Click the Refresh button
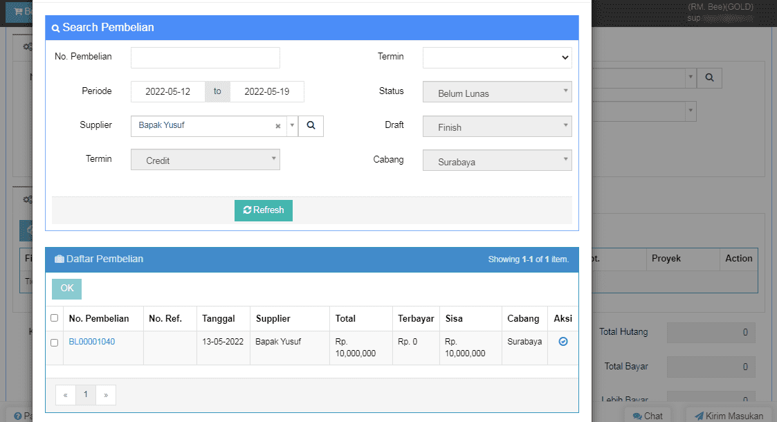The height and width of the screenshot is (422, 777). pyautogui.click(x=264, y=210)
